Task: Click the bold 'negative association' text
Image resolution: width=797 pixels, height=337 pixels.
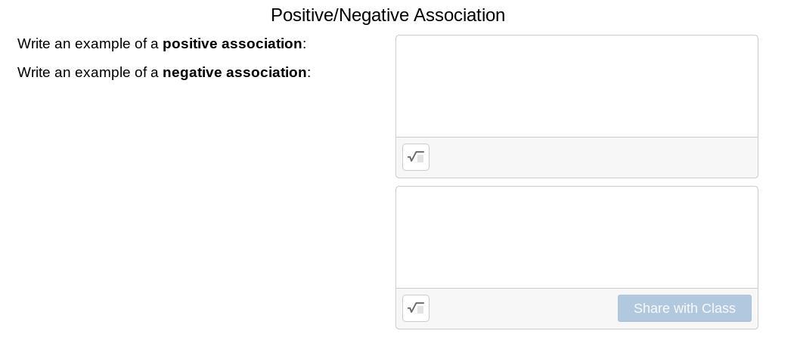Action: 234,73
